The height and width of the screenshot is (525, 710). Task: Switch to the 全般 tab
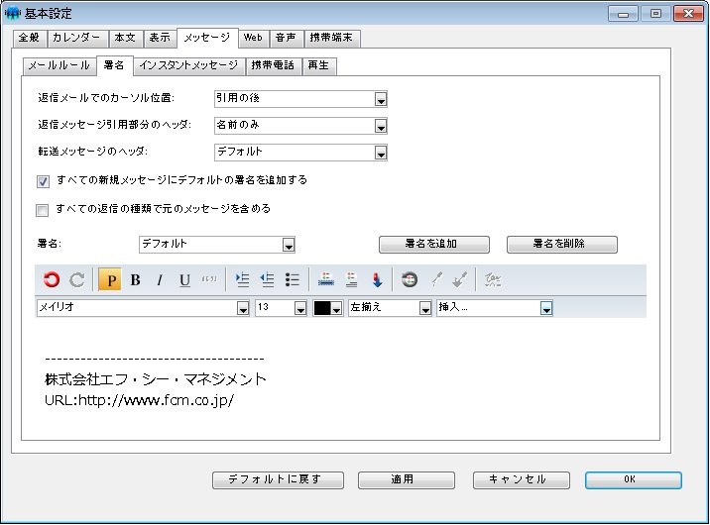(x=30, y=38)
